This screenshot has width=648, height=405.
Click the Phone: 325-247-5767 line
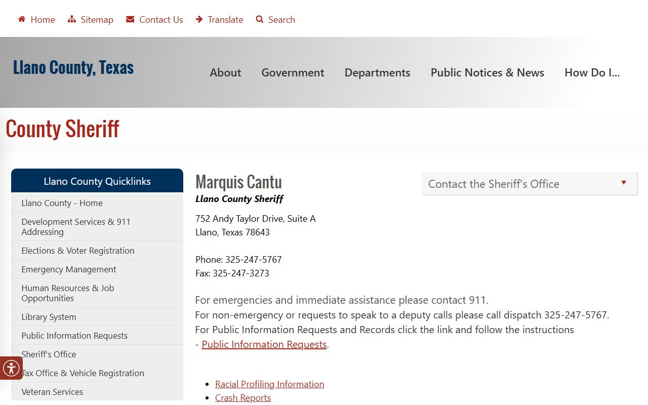point(238,260)
